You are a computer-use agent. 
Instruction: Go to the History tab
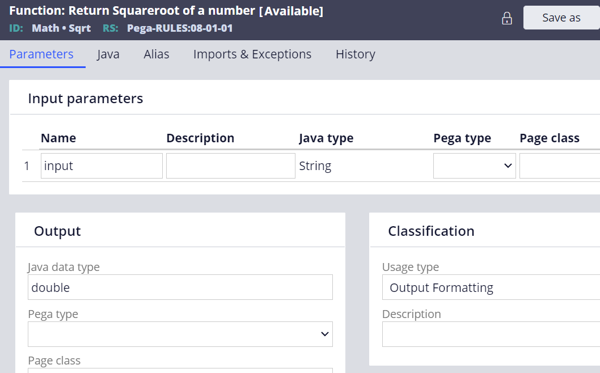point(356,54)
